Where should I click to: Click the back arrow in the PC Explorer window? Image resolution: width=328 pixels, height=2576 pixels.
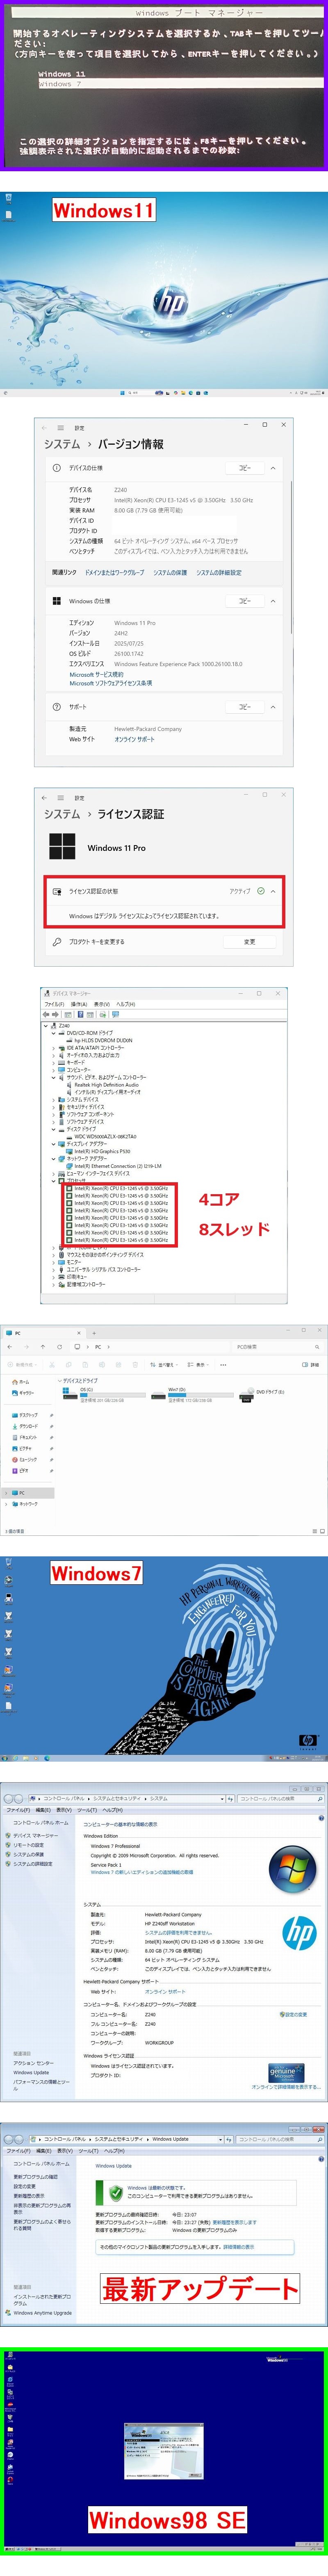pos(10,1347)
